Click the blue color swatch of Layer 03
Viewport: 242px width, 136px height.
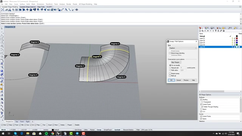[237, 43]
